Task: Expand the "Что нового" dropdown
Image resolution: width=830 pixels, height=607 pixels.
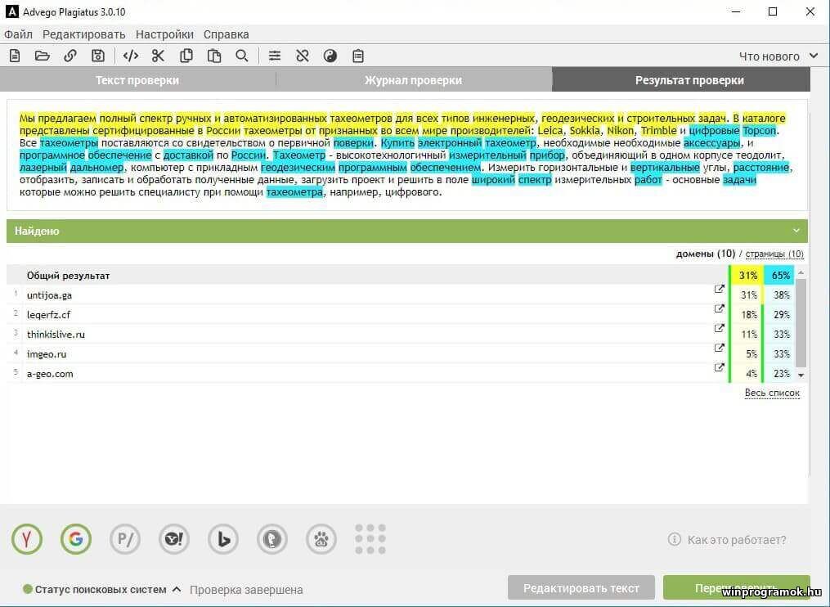Action: click(778, 56)
